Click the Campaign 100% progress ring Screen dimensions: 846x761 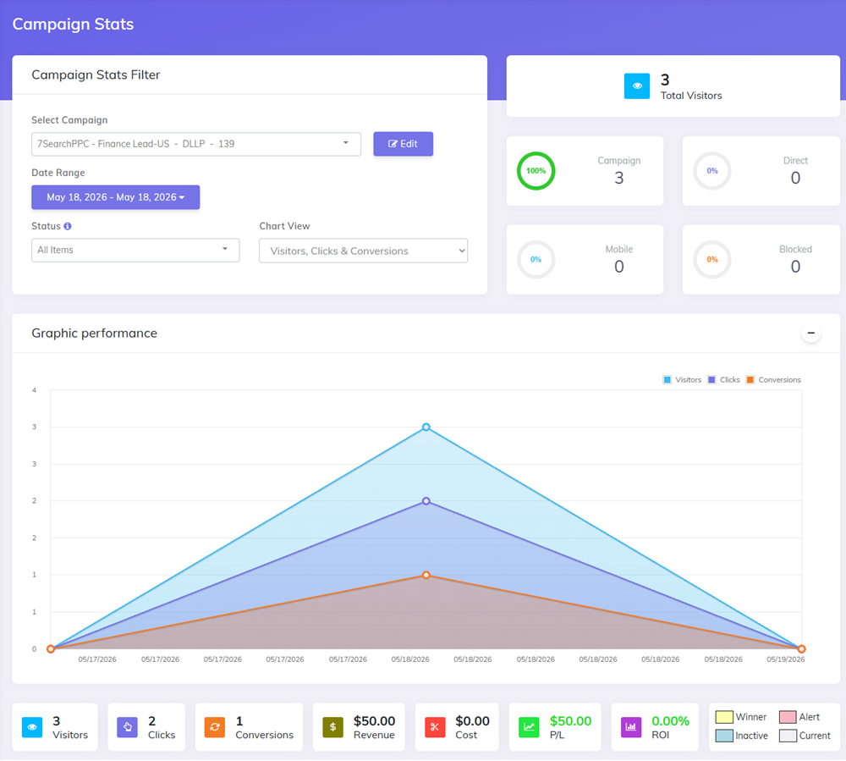pos(536,171)
